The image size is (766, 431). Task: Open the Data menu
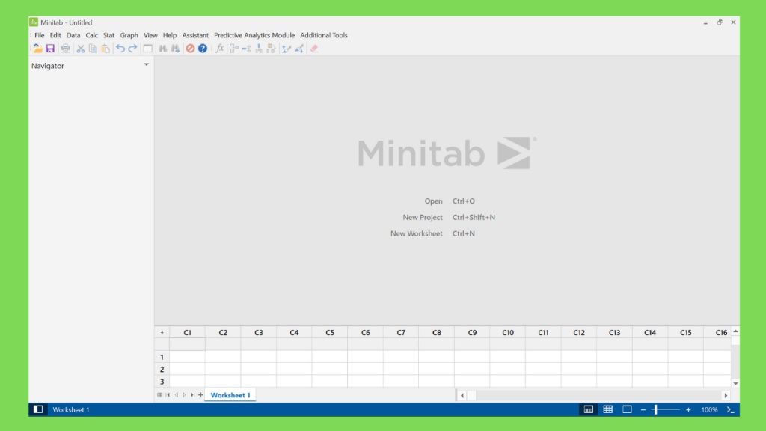(73, 35)
